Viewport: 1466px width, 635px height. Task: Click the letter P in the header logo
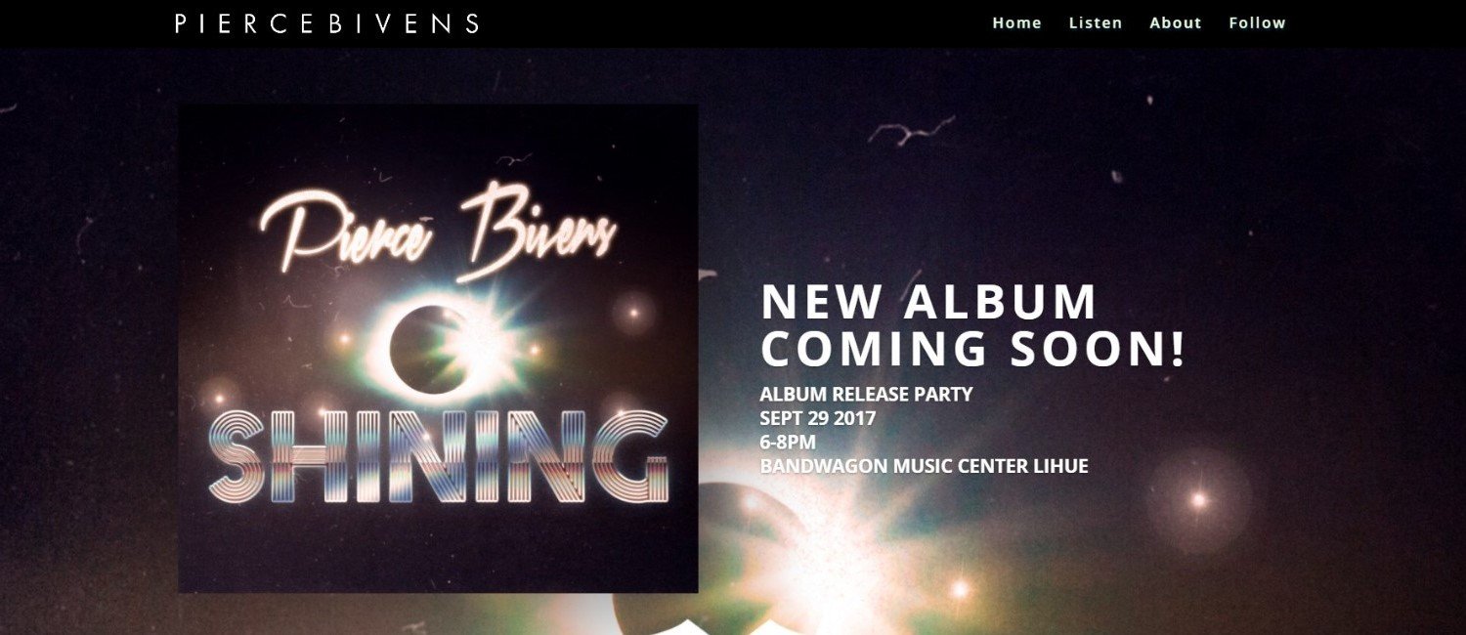[x=182, y=23]
